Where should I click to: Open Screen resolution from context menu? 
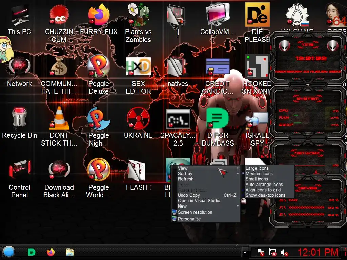pyautogui.click(x=206, y=212)
